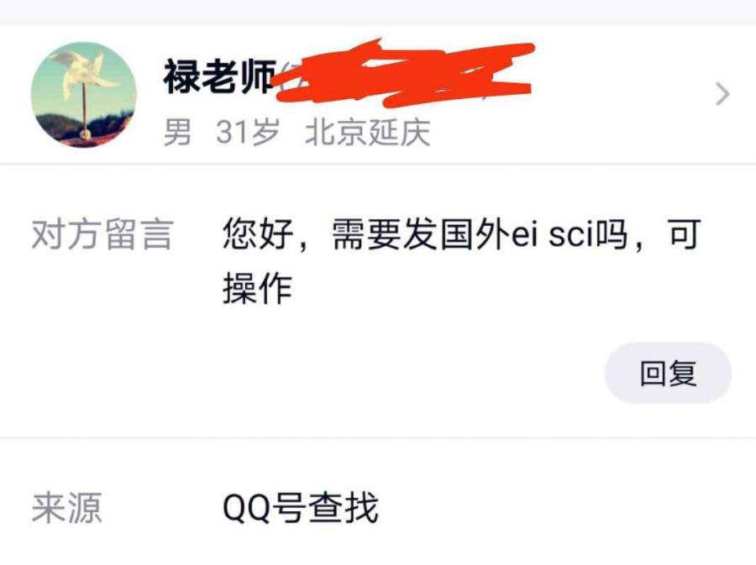Select the QQ号查找 source value
This screenshot has width=756, height=565.
(300, 508)
